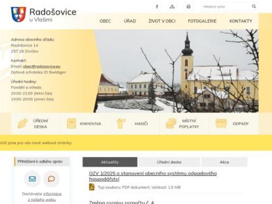
Task: Open the ODPADY quick link
Action: [233, 123]
